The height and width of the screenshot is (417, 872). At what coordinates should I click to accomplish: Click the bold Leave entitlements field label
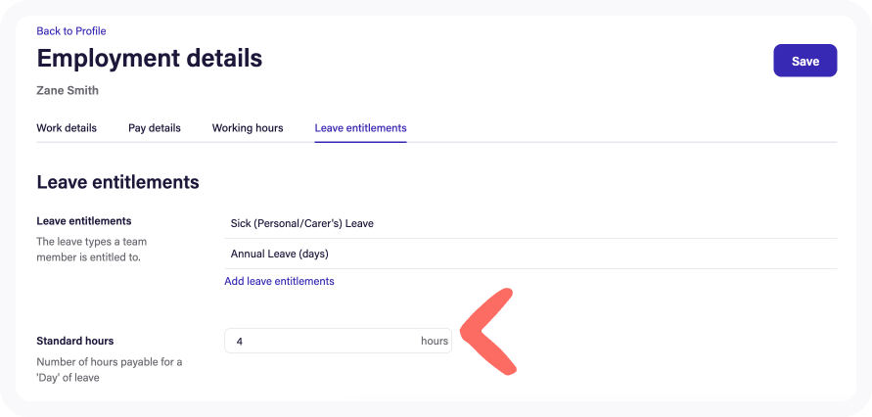click(x=84, y=221)
